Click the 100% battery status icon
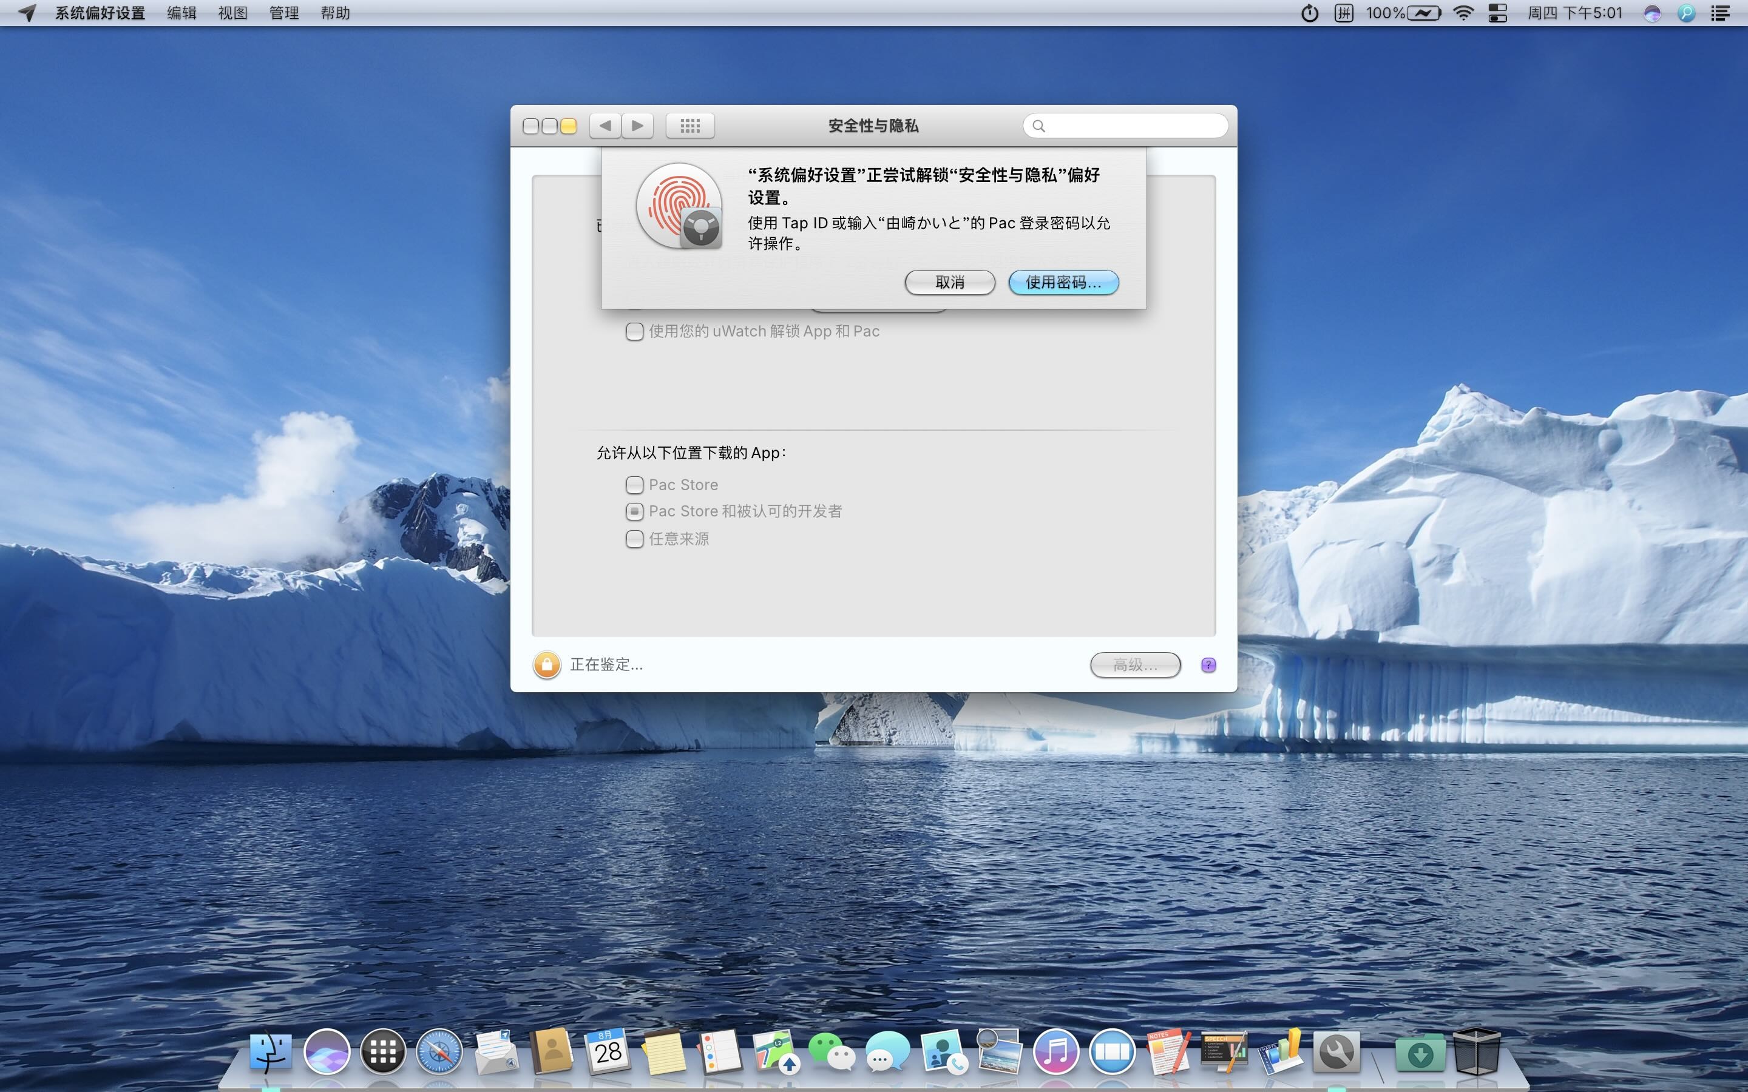Viewport: 1748px width, 1092px height. 1403,13
